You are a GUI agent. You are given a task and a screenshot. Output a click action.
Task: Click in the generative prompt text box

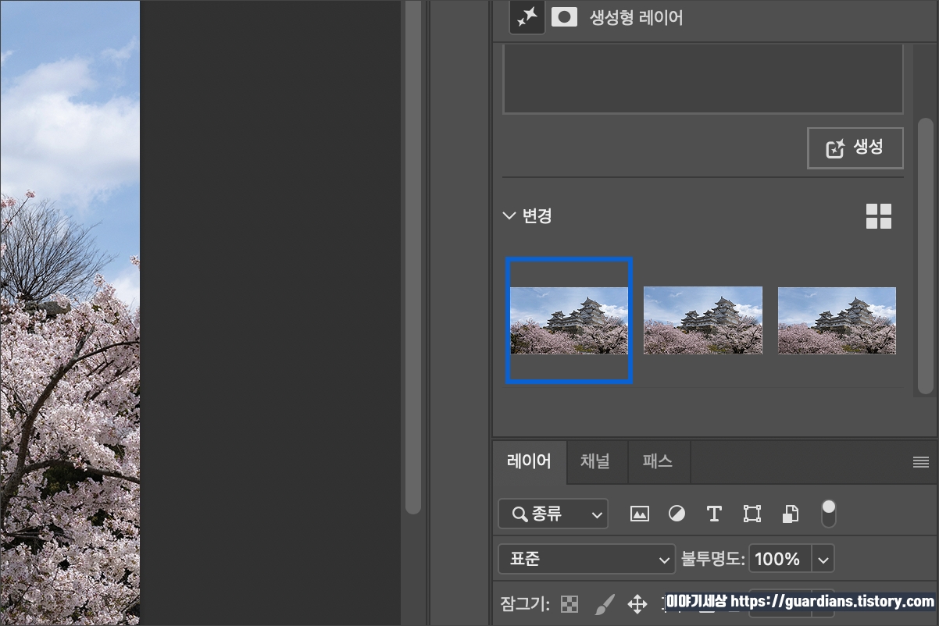[x=703, y=79]
